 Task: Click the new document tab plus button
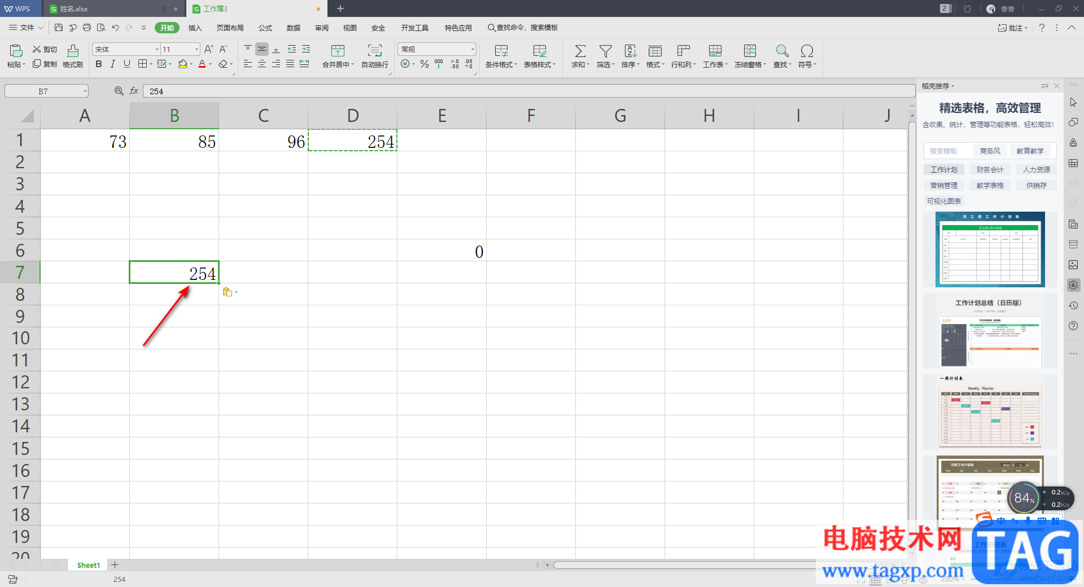pyautogui.click(x=340, y=8)
